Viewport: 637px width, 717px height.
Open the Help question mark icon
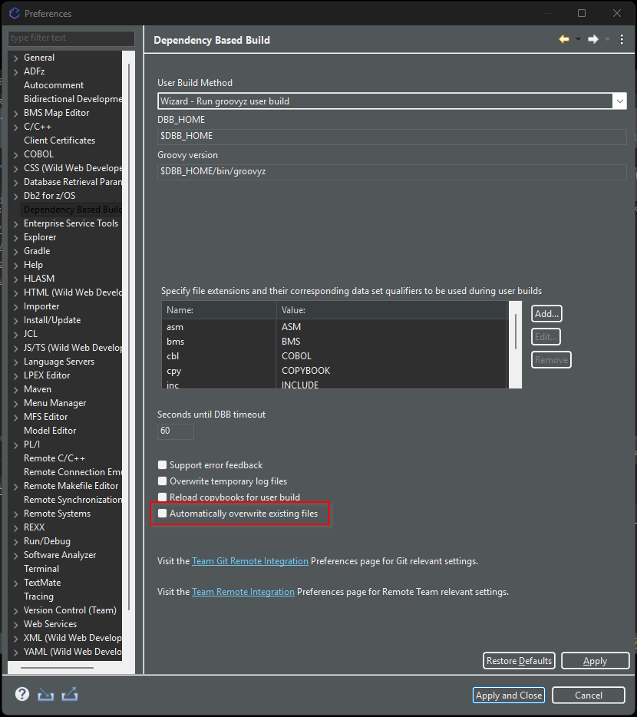22,694
